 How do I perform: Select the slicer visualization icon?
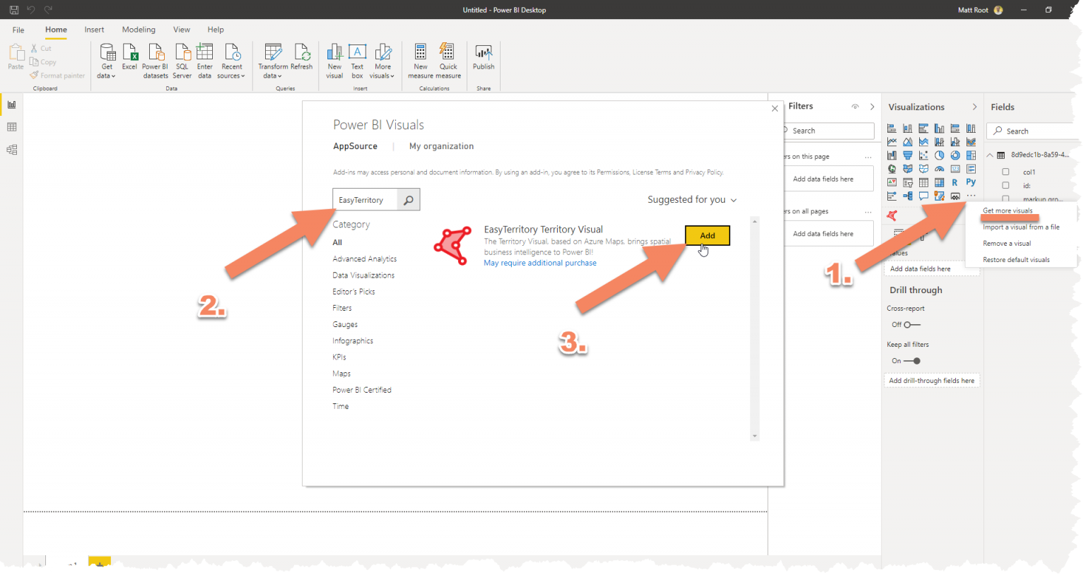point(908,182)
